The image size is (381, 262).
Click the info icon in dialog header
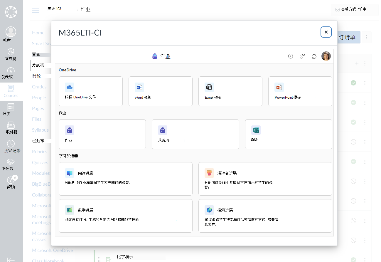pos(291,56)
